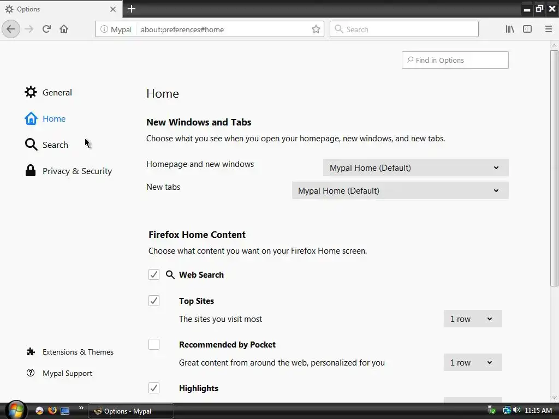Screen dimensions: 559x419
Task: Uncheck the Web Search checkbox
Action: pyautogui.click(x=154, y=275)
